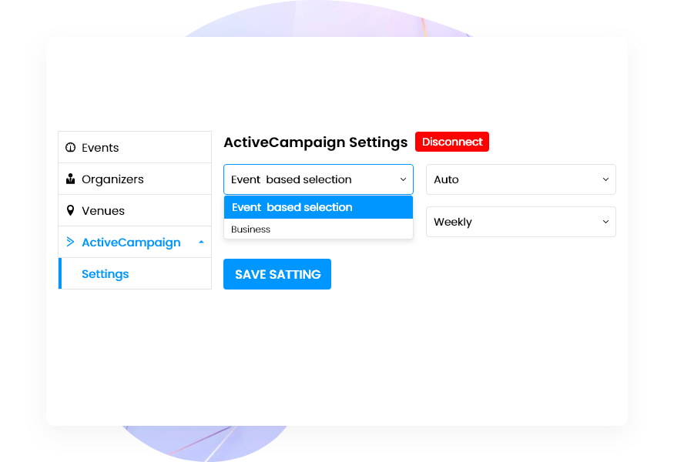Collapse the ActiveCampaign sidebar caret
674x462 pixels.
pyautogui.click(x=200, y=241)
